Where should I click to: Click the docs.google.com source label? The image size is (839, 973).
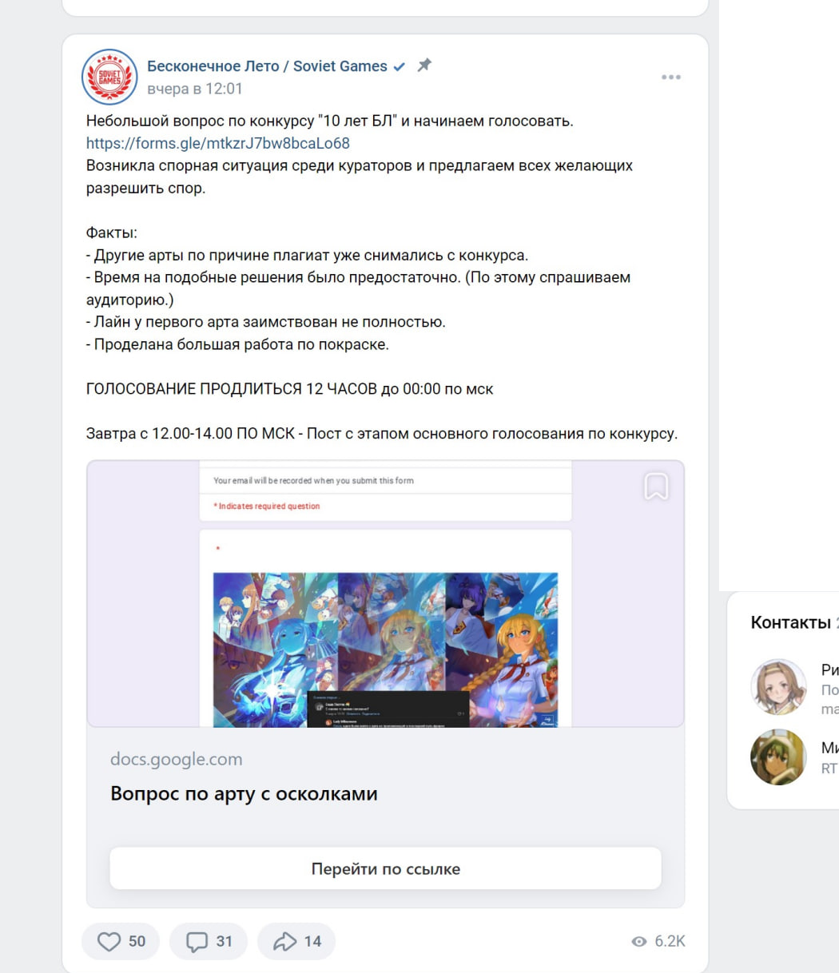[x=176, y=760]
